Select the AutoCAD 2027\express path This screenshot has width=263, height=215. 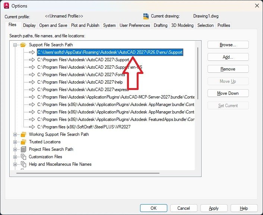pos(83,90)
